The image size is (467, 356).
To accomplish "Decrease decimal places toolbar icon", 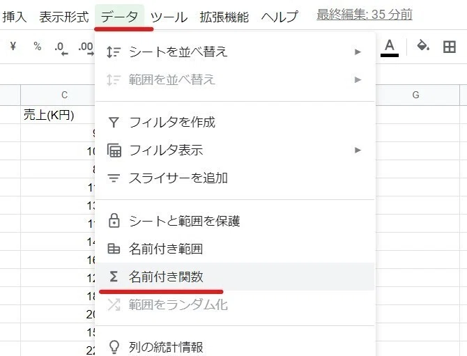I will point(61,49).
